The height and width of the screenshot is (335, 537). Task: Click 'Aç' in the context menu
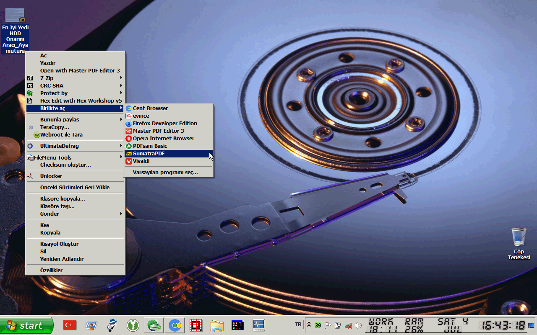[76, 55]
